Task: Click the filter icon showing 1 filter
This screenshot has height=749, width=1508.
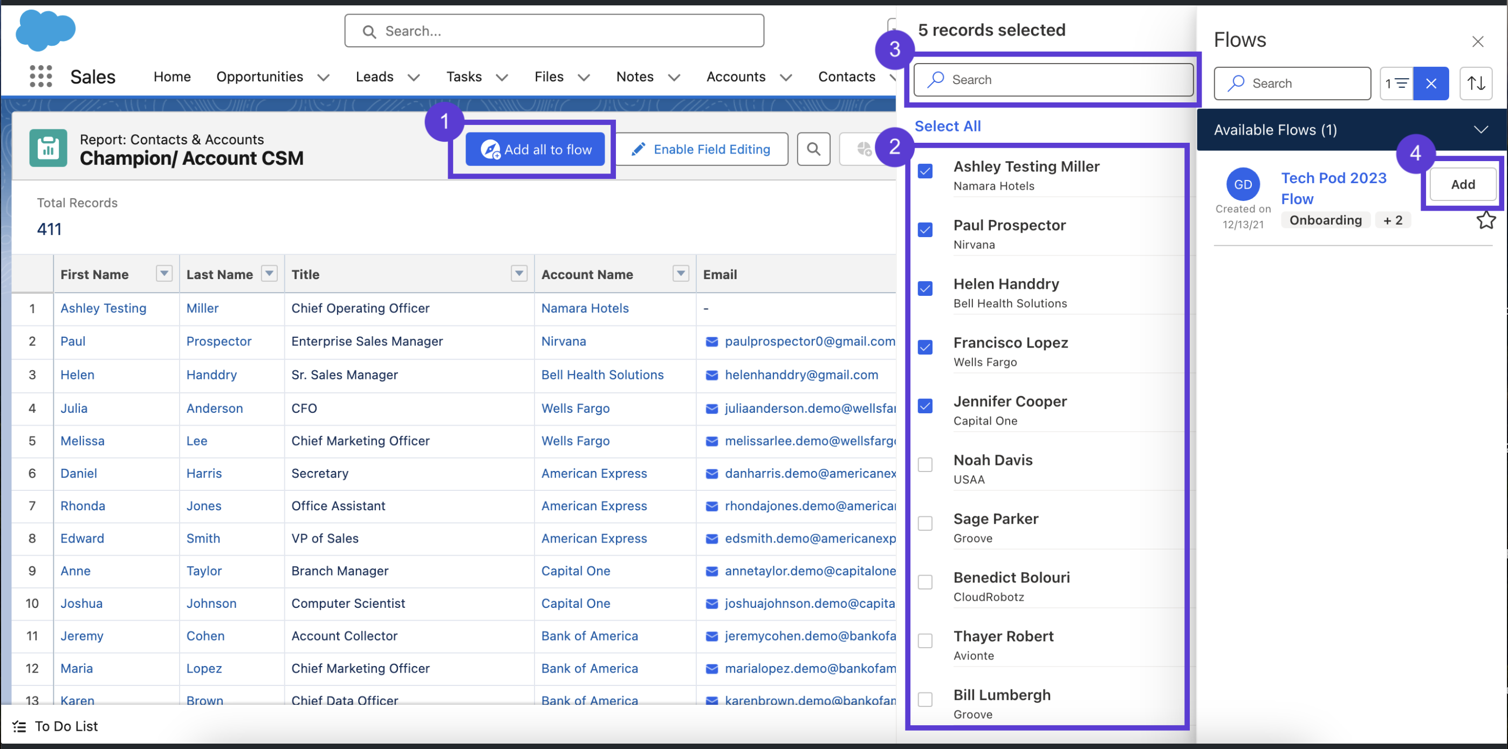Action: 1399,83
